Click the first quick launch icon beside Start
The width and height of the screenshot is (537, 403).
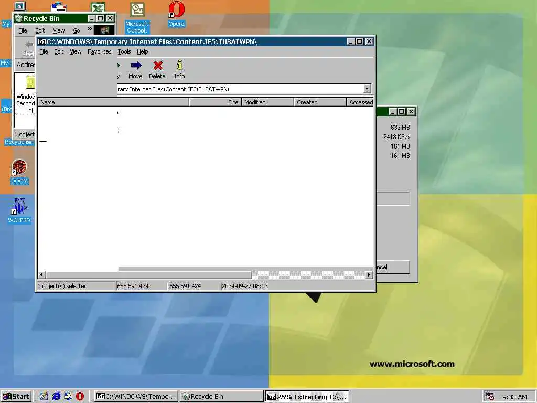(44, 397)
